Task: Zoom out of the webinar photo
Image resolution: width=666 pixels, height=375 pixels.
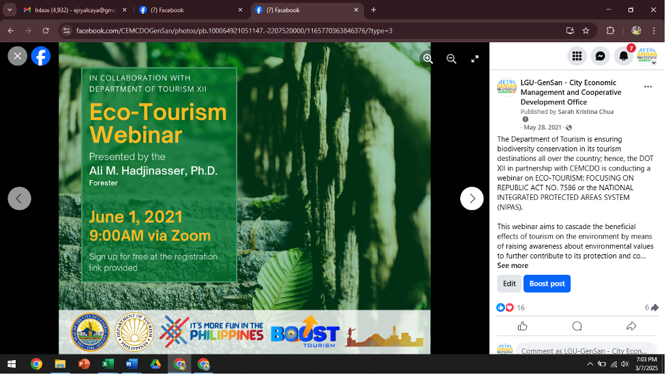Action: [451, 59]
